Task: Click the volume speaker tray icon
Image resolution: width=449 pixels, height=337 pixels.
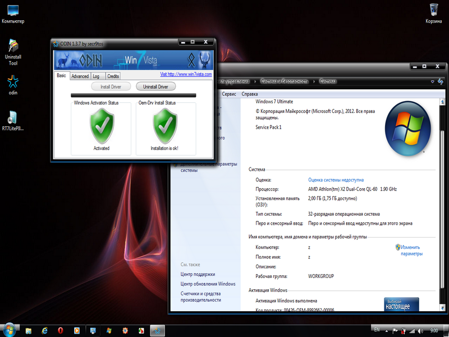Action: 420,331
